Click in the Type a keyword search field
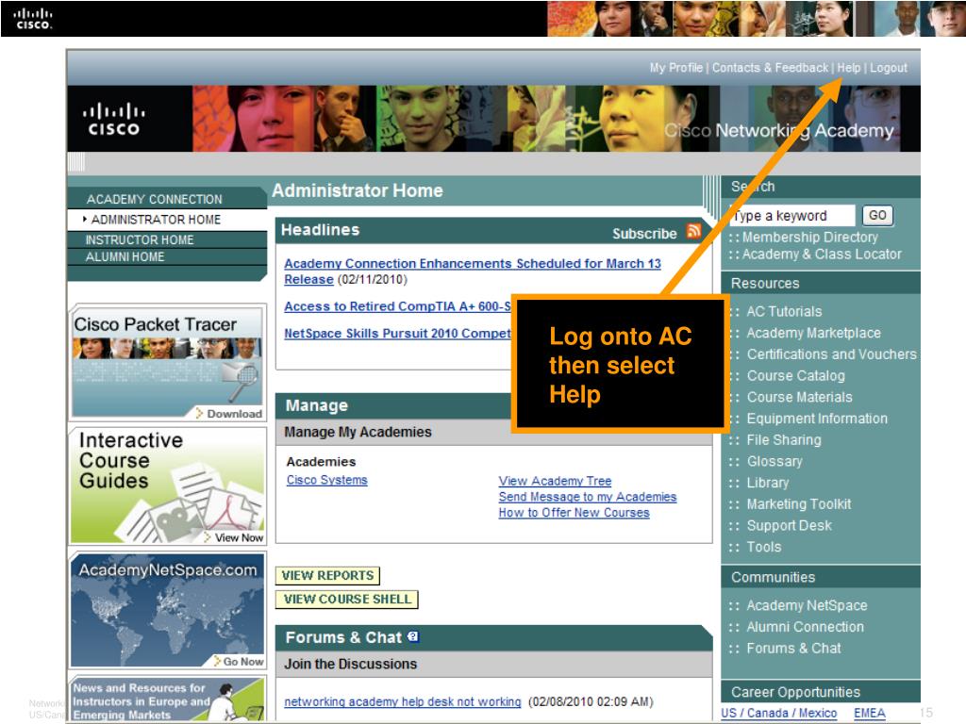The width and height of the screenshot is (966, 724). pyautogui.click(x=792, y=216)
